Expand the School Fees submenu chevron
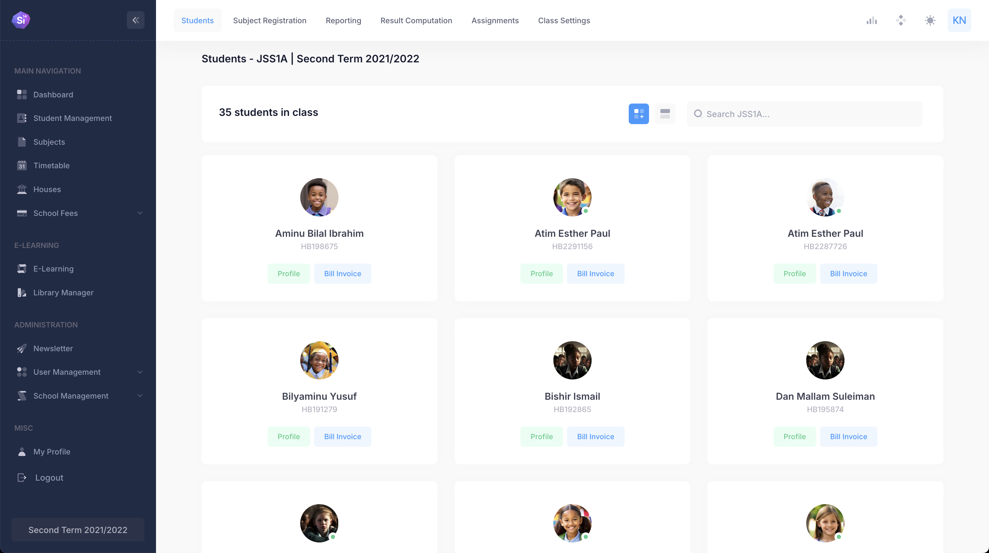989x553 pixels. click(140, 213)
